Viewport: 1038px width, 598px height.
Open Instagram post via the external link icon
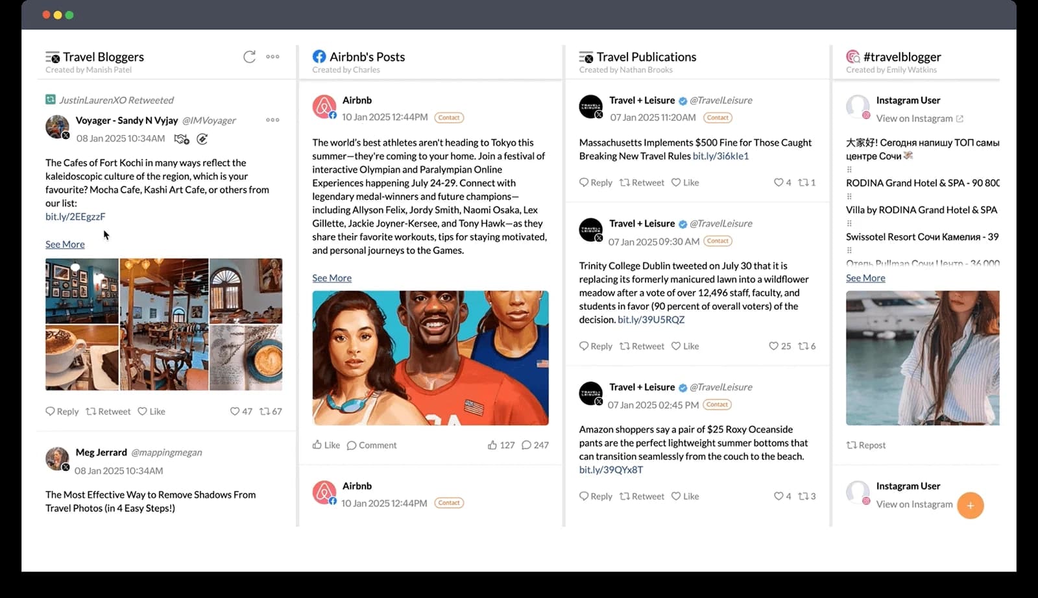click(959, 118)
